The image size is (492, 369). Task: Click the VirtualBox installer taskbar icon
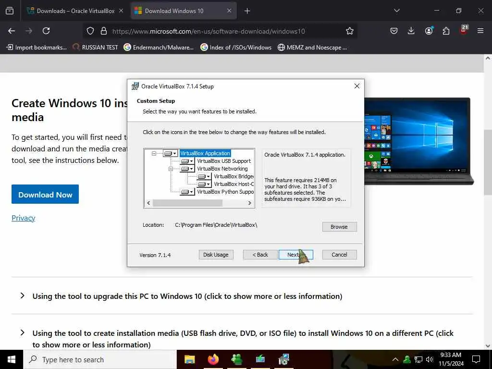(283, 359)
